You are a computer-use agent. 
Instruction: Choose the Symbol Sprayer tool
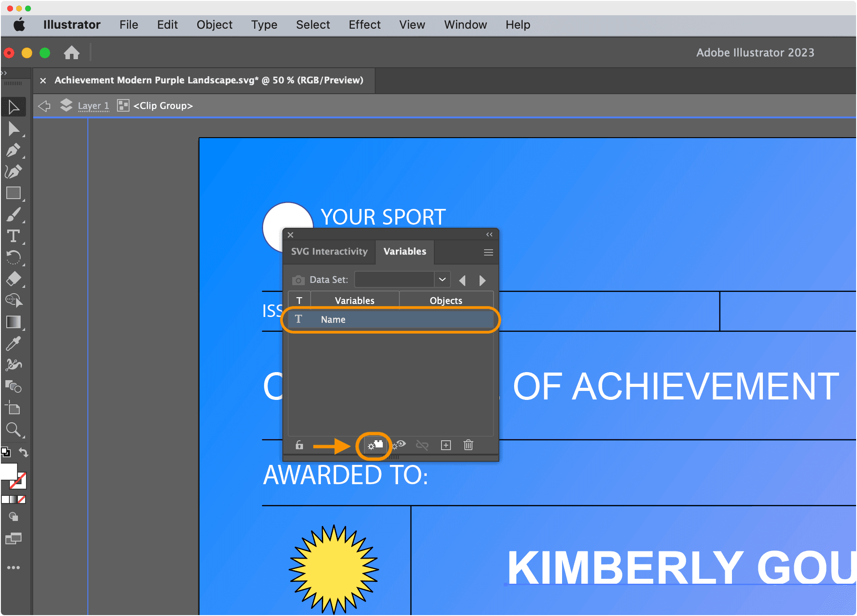click(13, 365)
